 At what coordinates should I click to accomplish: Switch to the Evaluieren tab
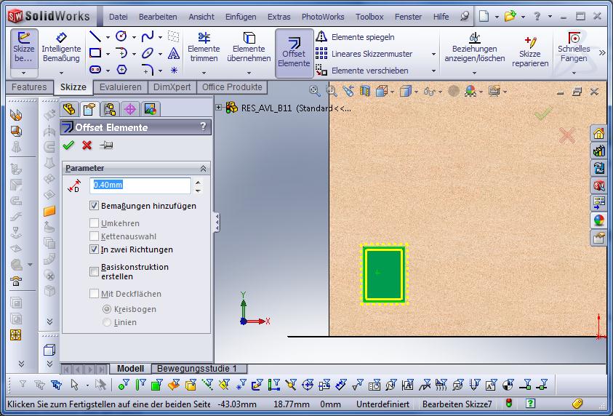(x=120, y=87)
